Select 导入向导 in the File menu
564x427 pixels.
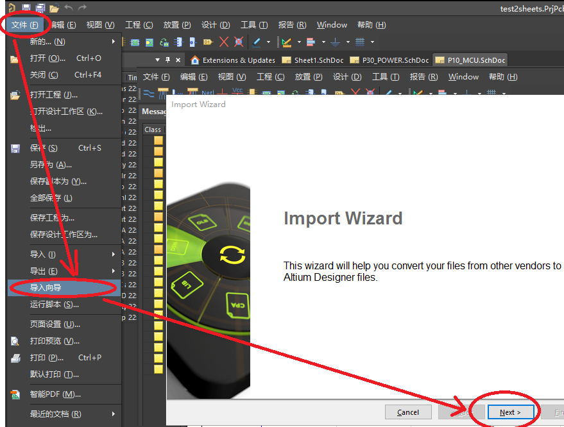tap(65, 287)
